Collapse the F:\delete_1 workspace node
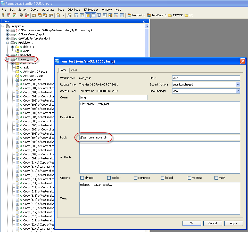 point(7,43)
